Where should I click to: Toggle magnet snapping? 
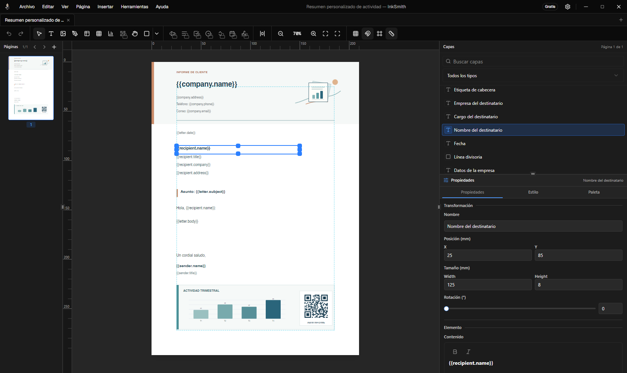click(368, 34)
